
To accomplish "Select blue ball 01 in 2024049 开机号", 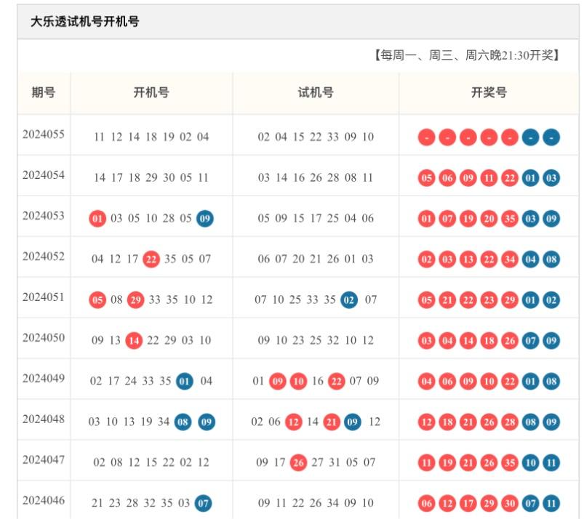I will 184,381.
